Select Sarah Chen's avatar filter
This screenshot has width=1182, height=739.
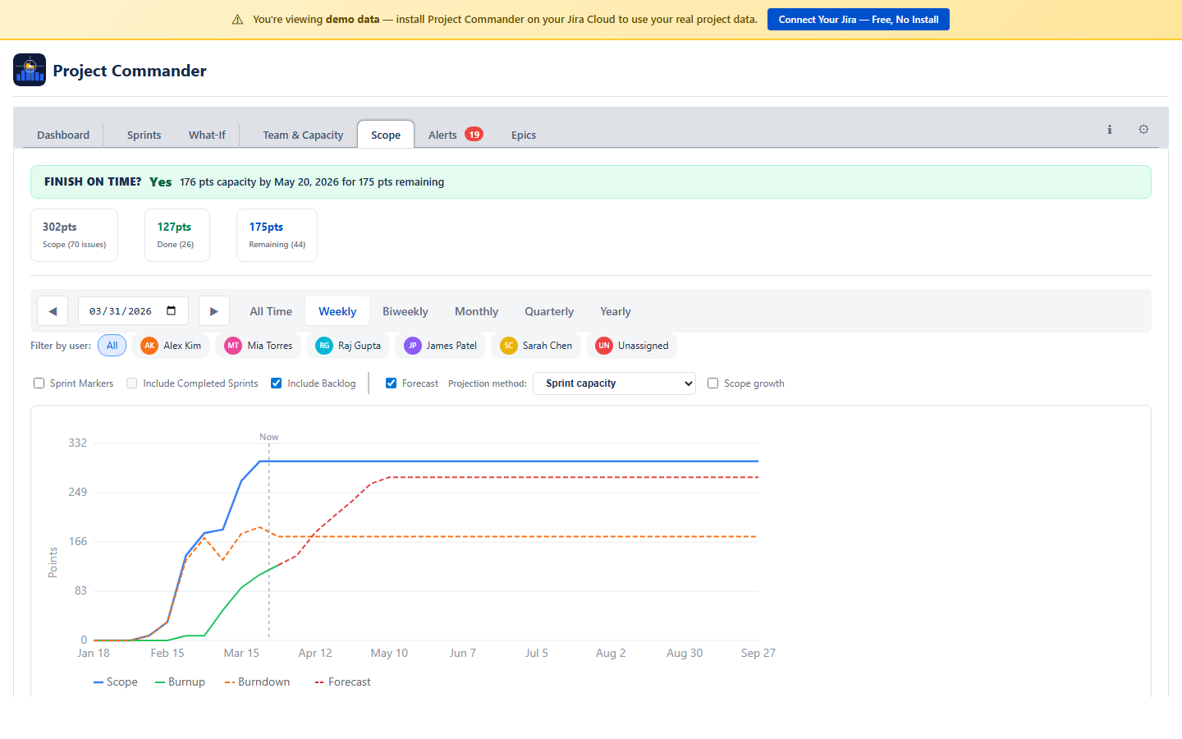coord(507,346)
